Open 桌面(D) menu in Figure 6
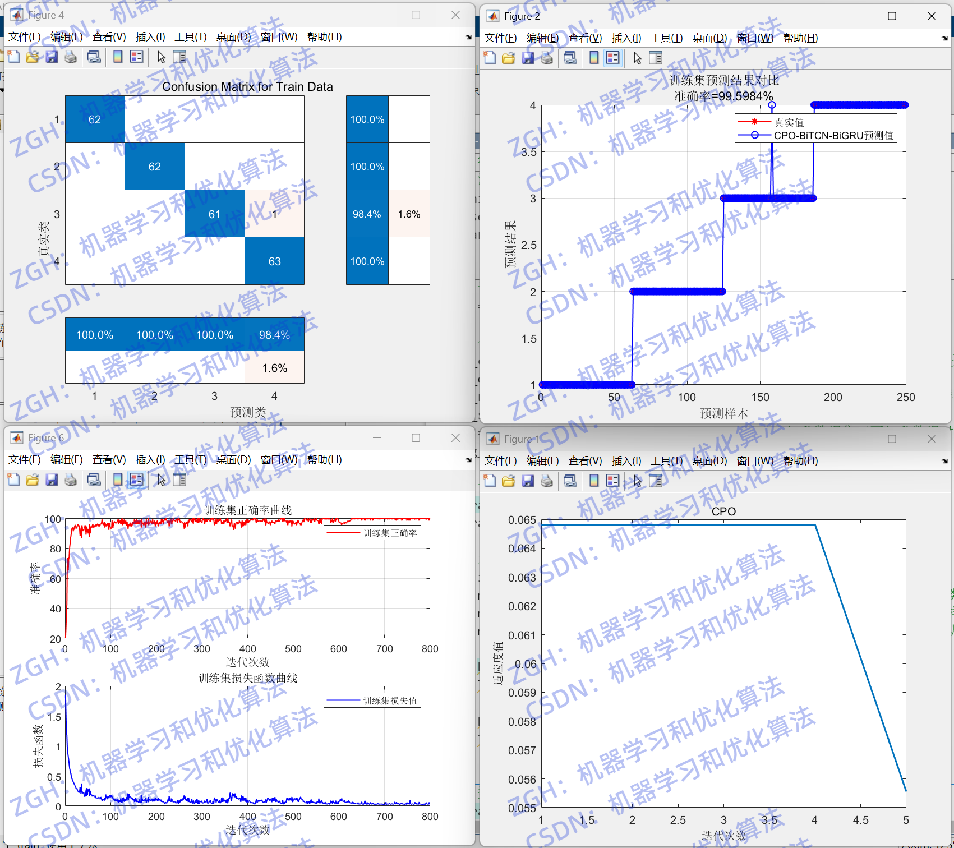The height and width of the screenshot is (848, 954). click(x=233, y=460)
